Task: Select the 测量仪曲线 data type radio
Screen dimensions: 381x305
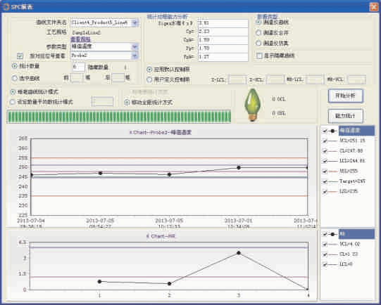Action: click(x=258, y=22)
